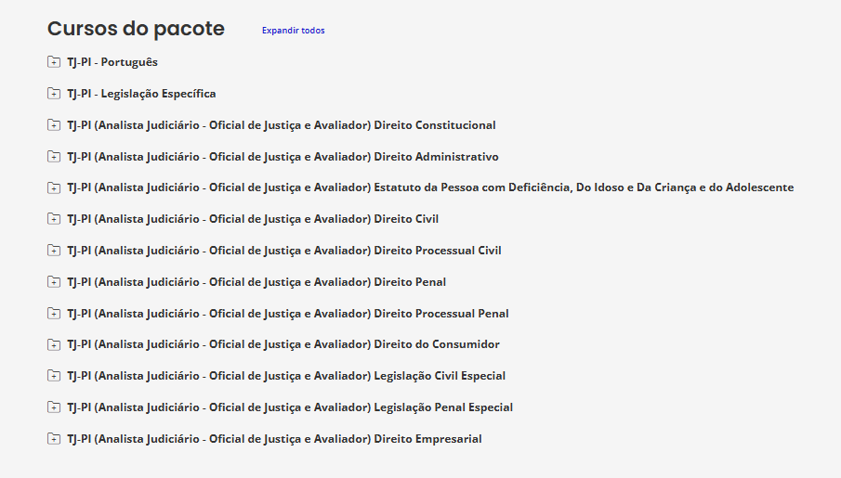841x478 pixels.
Task: Click folder icon beside Direito Administrativo
Action: tap(54, 157)
